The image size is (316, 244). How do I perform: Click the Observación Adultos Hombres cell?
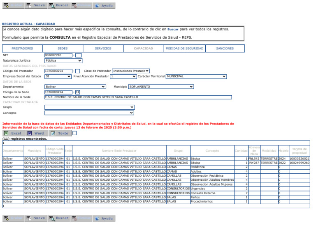point(212,180)
